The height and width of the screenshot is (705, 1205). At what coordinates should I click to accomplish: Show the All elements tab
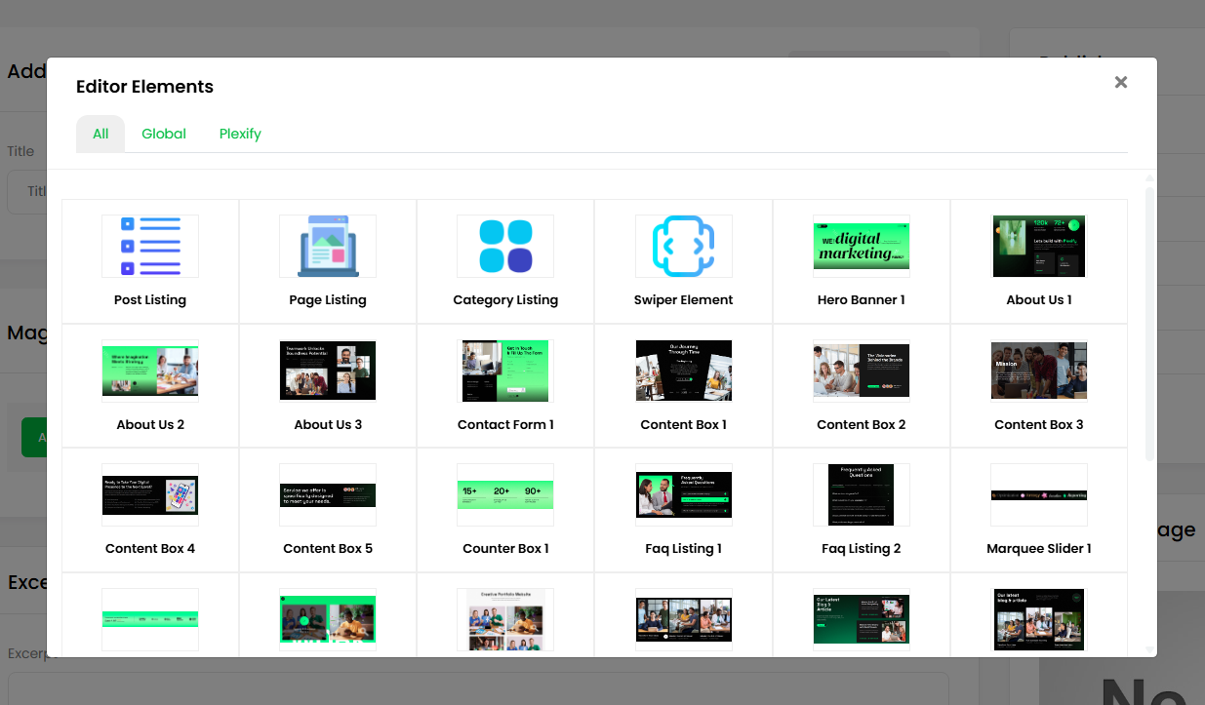(100, 134)
